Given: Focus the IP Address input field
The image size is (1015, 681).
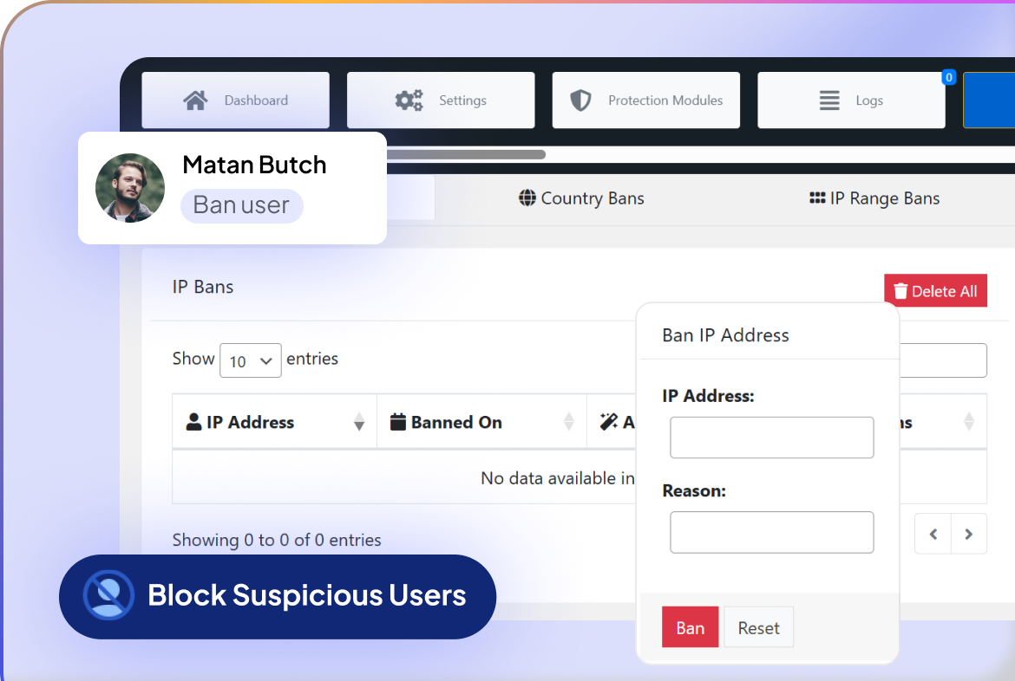Looking at the screenshot, I should click(x=771, y=438).
